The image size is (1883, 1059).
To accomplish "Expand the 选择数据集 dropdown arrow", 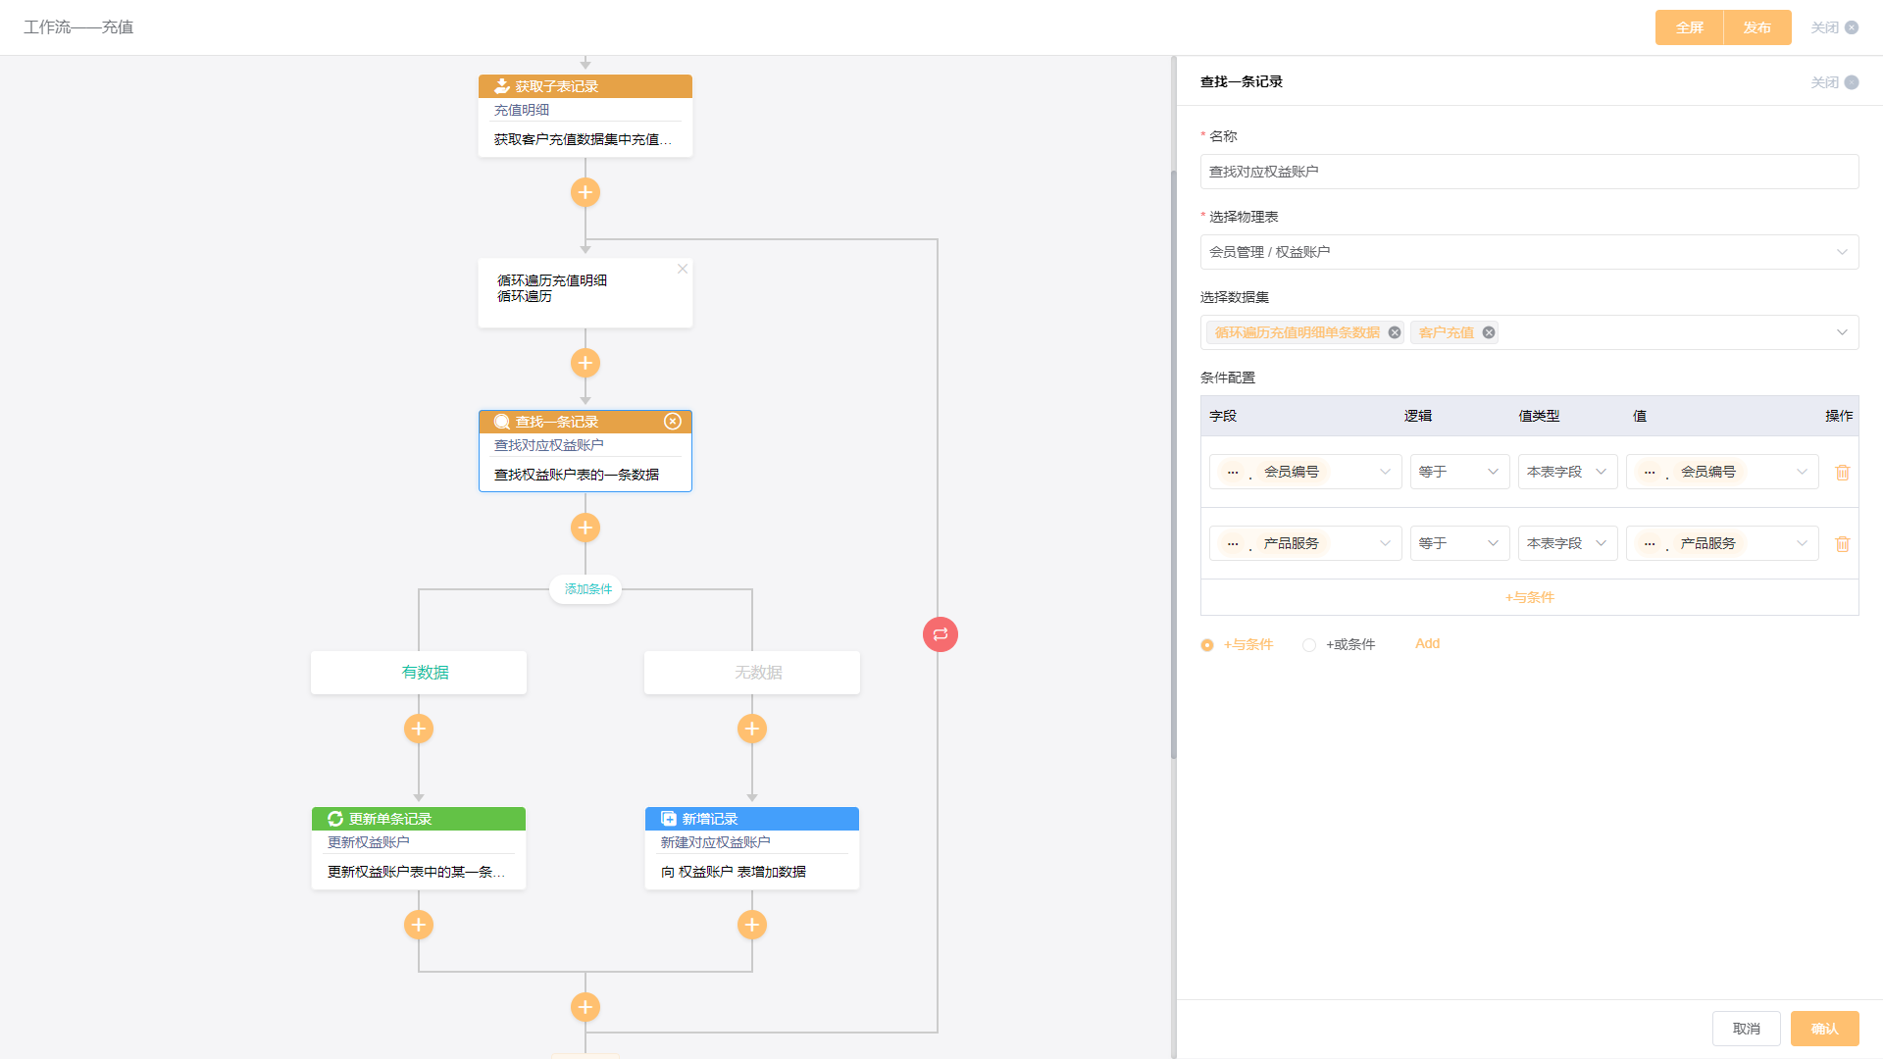I will coord(1842,332).
